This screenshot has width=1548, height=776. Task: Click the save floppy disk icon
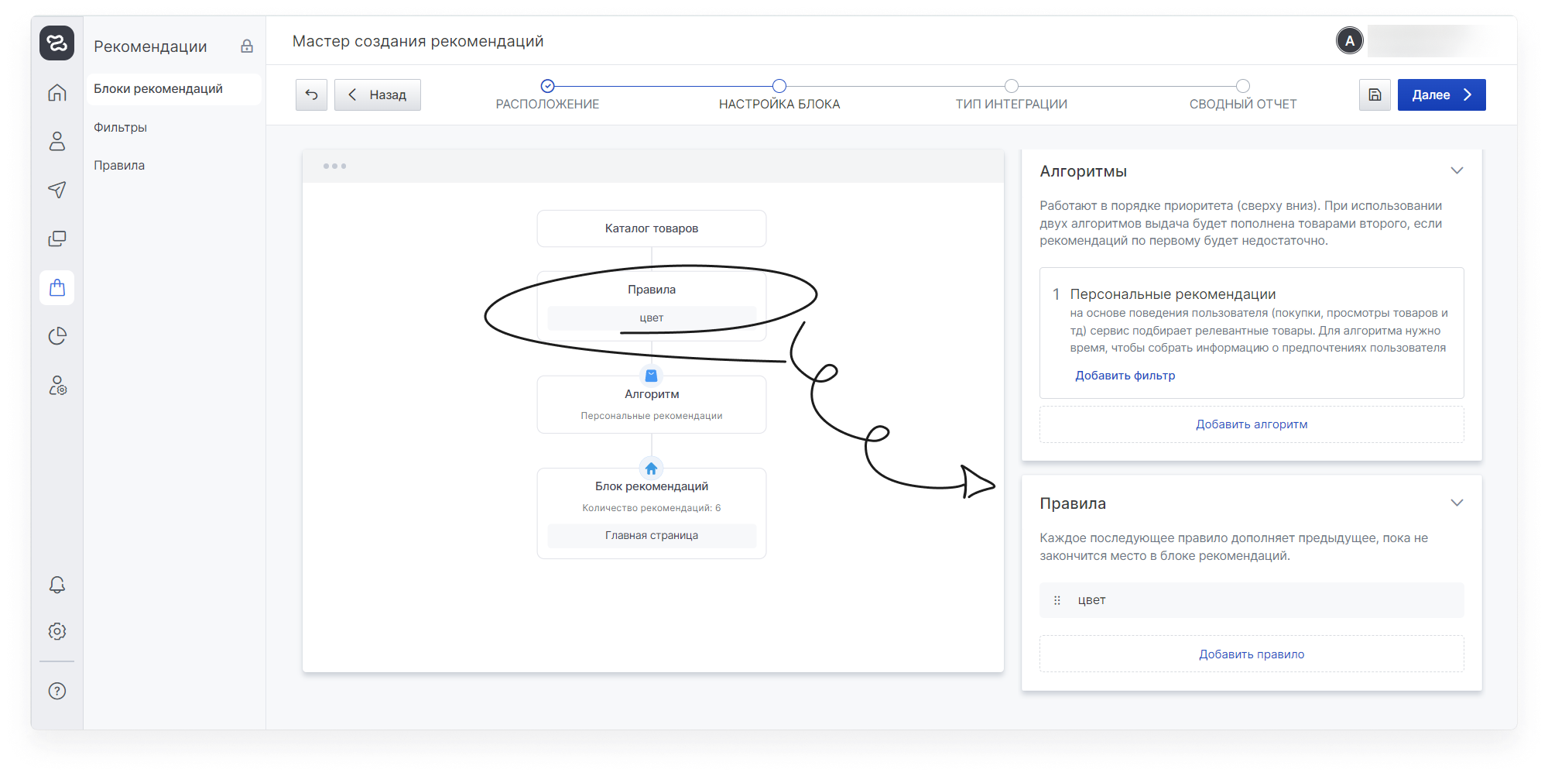(1375, 94)
